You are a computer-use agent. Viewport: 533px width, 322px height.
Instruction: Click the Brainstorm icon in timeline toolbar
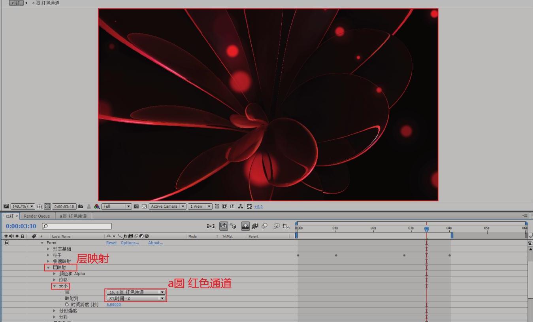(x=276, y=226)
